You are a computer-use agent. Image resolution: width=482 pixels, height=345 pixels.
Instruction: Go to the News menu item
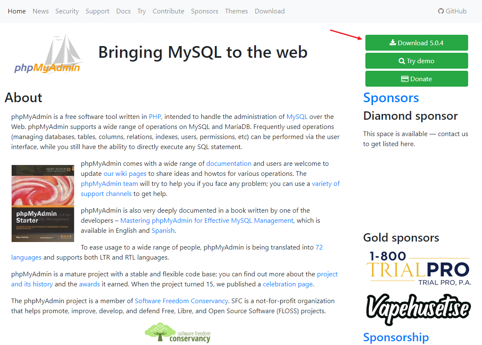tap(41, 11)
